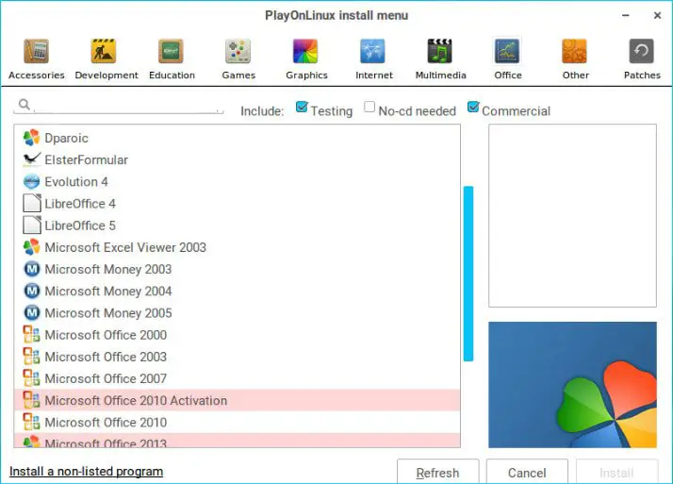Select Microsoft Office 2000 text
The width and height of the screenshot is (673, 484).
[106, 335]
